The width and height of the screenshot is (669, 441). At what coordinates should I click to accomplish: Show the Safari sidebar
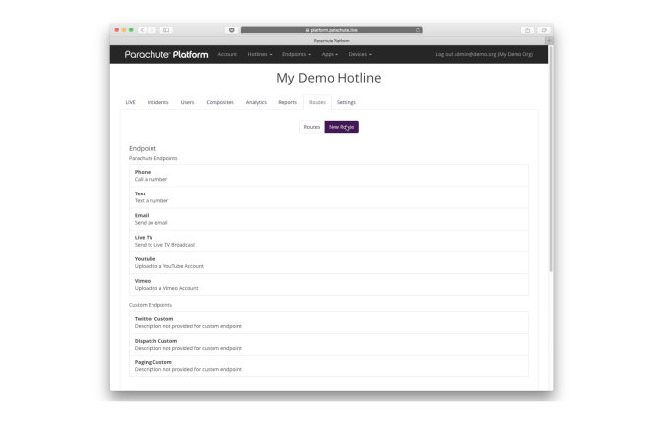(x=166, y=30)
